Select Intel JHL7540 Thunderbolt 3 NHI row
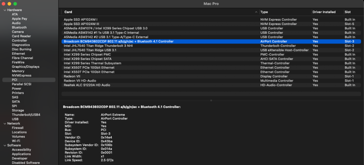 click(211, 46)
